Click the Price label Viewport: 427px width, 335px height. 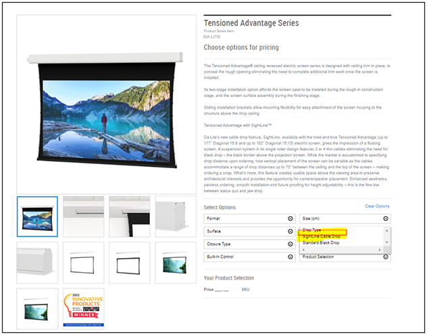209,289
